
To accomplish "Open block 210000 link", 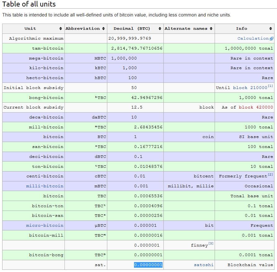I will click(250, 88).
